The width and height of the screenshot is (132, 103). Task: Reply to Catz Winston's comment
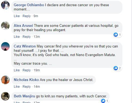(26, 70)
